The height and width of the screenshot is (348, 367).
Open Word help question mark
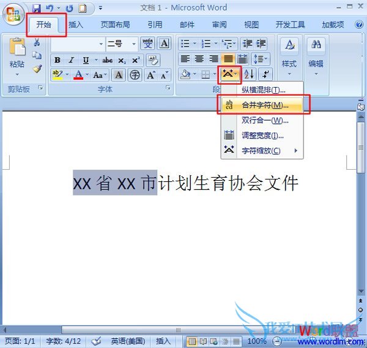pyautogui.click(x=359, y=25)
